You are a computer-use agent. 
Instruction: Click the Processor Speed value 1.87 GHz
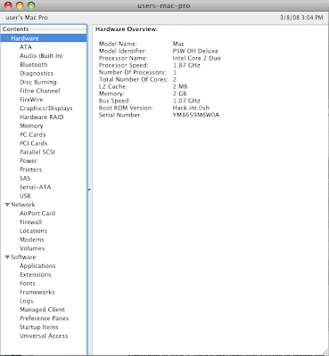186,65
